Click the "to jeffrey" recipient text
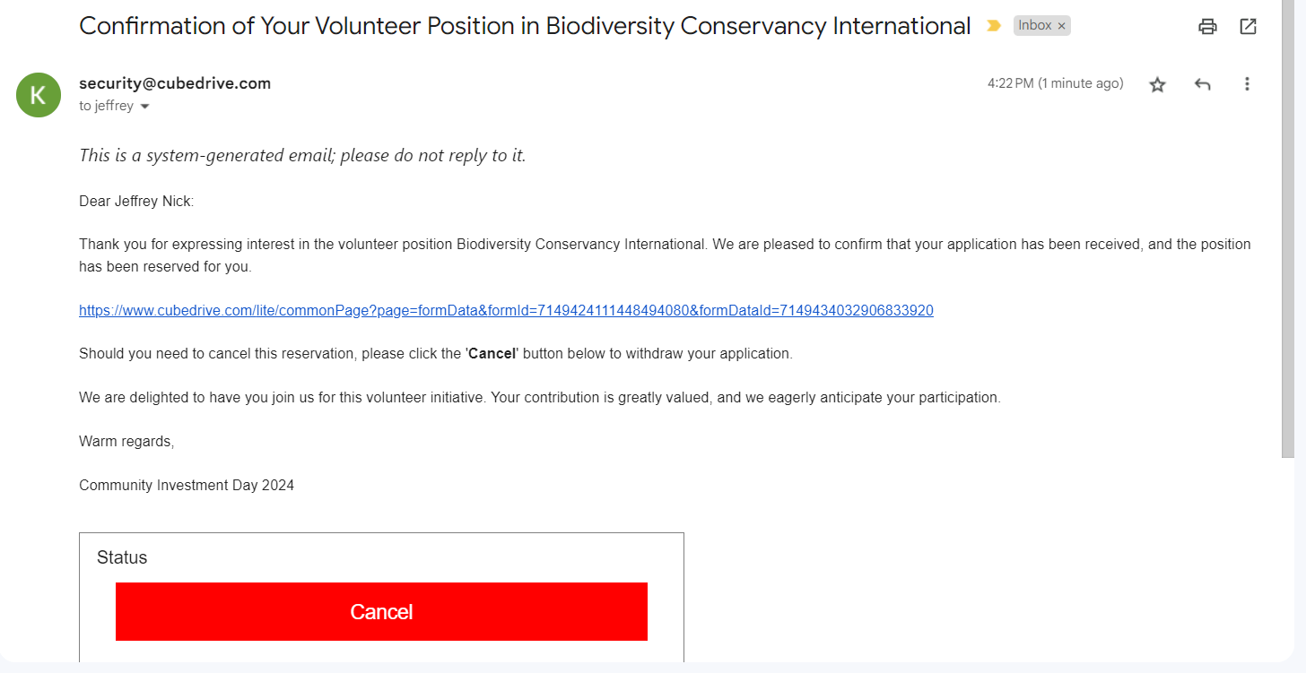The width and height of the screenshot is (1306, 673). [x=106, y=106]
